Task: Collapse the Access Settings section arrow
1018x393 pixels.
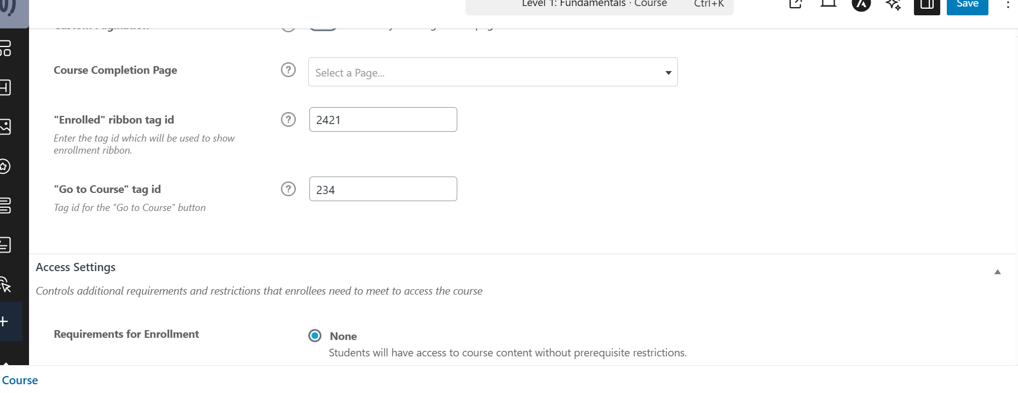Action: point(997,272)
